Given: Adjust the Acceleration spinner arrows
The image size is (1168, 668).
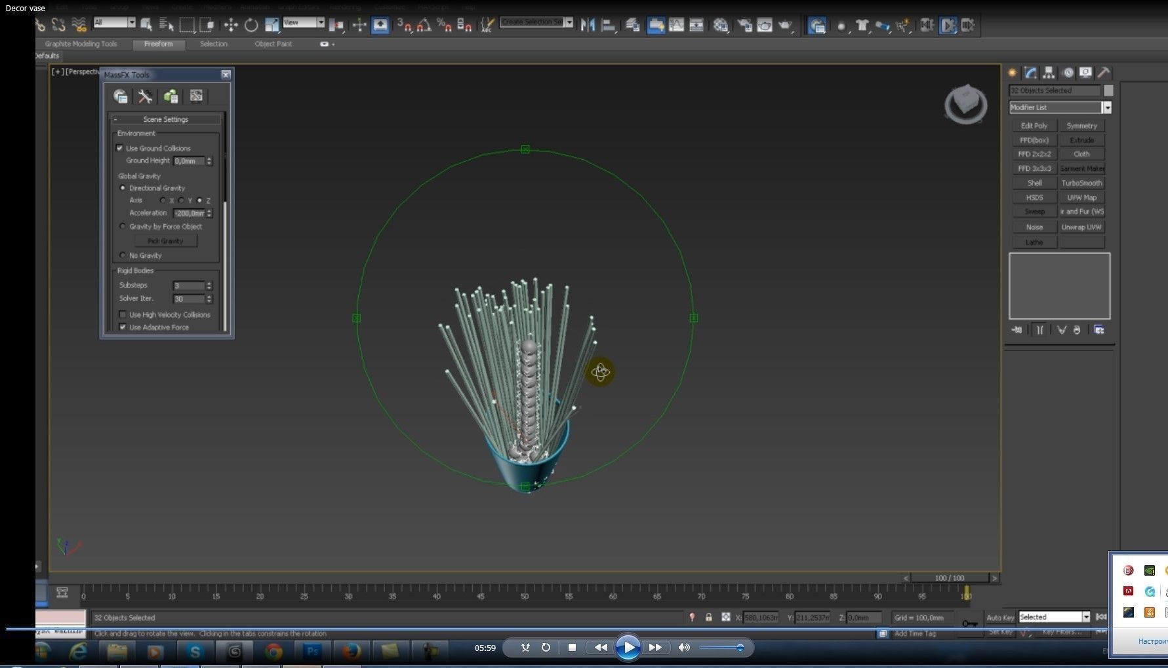Looking at the screenshot, I should (x=209, y=213).
